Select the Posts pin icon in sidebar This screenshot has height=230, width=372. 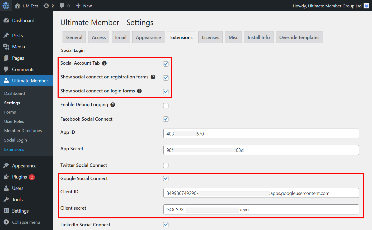point(6,35)
